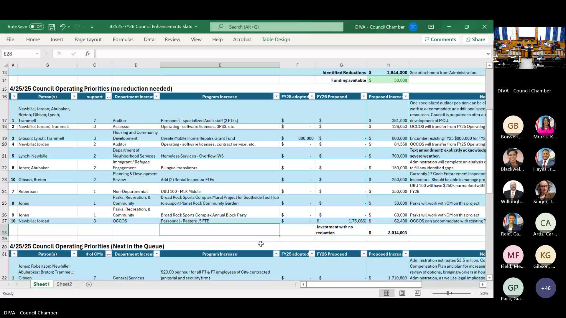Click the Ribbon Display Options icon
566x318 pixels.
coord(431,27)
